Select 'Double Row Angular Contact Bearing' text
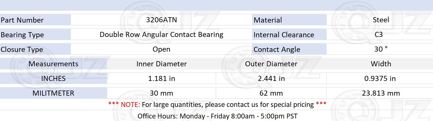Image resolution: width=433 pixels, height=121 pixels. pos(161,34)
